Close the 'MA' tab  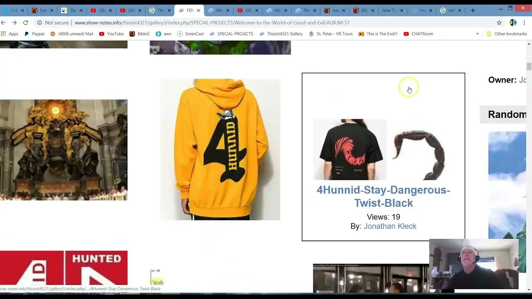(227, 10)
